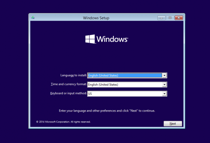Click the 'Windows Setup' title text
The width and height of the screenshot is (210, 143).
tap(96, 18)
